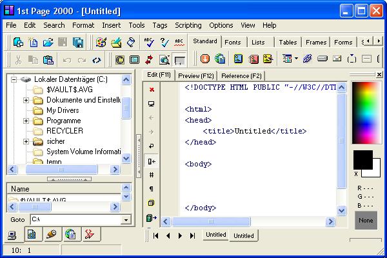Click the orange download arrow icon
This screenshot has width=387, height=258.
click(x=205, y=59)
